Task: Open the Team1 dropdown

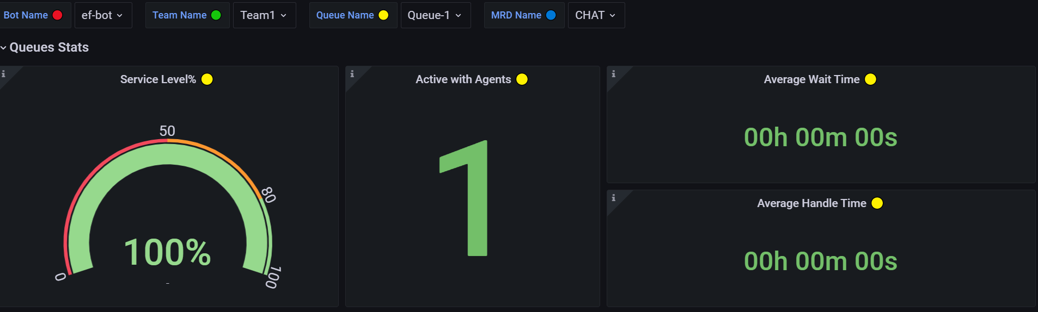Action: point(264,15)
